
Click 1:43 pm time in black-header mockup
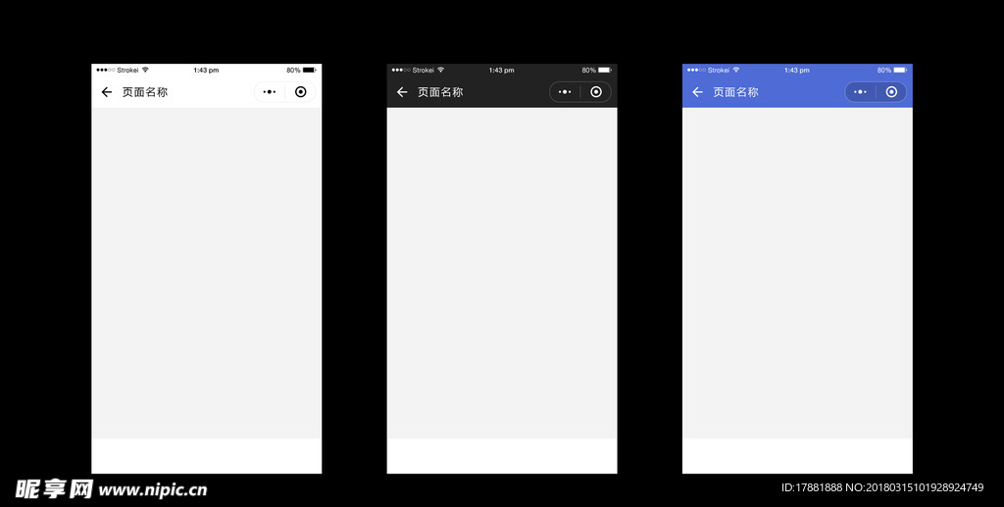pyautogui.click(x=501, y=71)
